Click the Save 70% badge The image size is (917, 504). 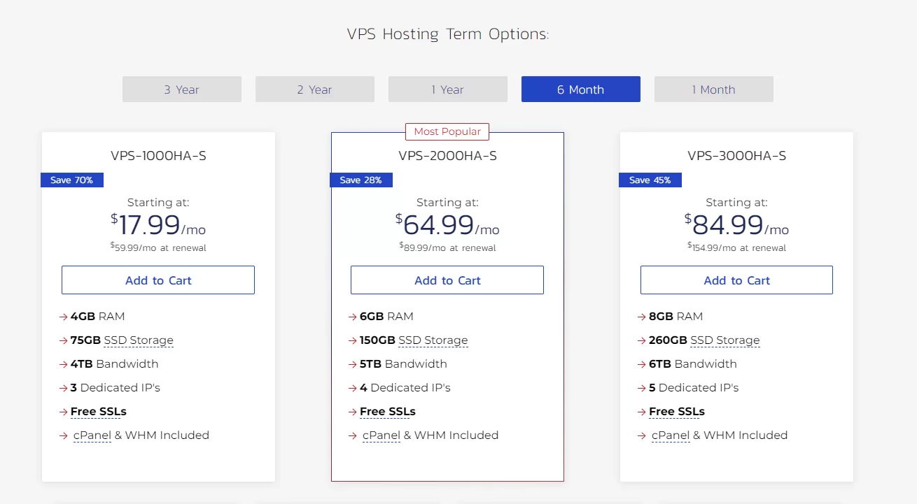(71, 180)
